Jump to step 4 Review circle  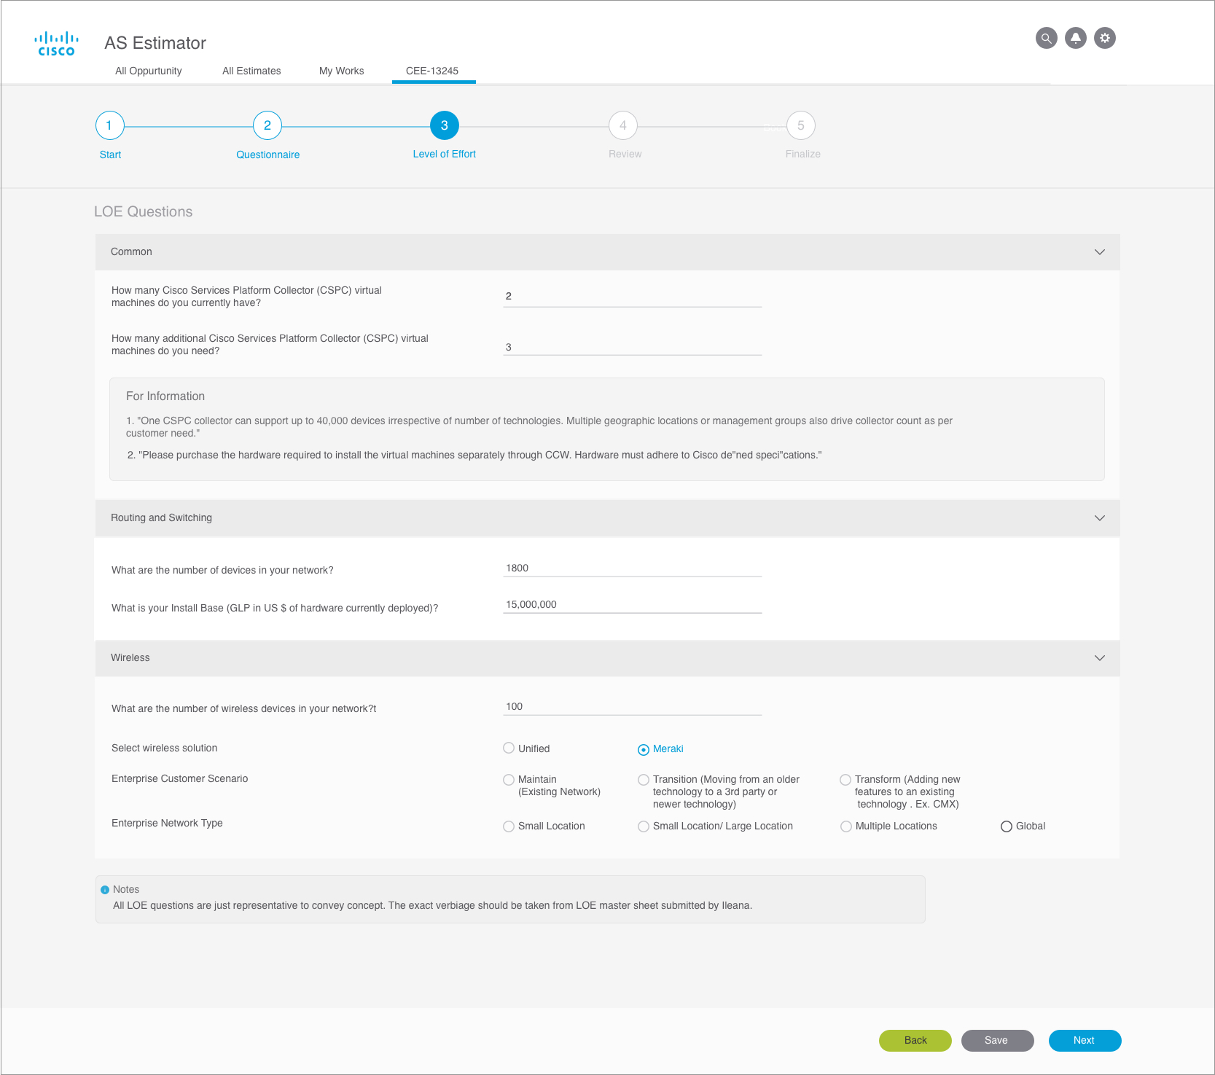(623, 125)
